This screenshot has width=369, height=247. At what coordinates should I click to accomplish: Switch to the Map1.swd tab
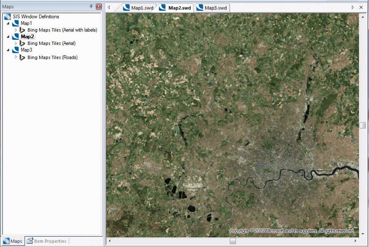tap(140, 7)
